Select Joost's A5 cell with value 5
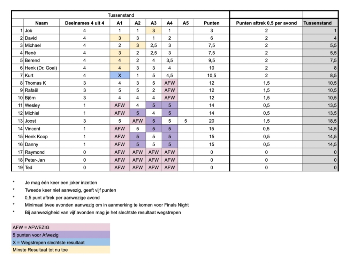This screenshot has width=357, height=263. [x=185, y=121]
